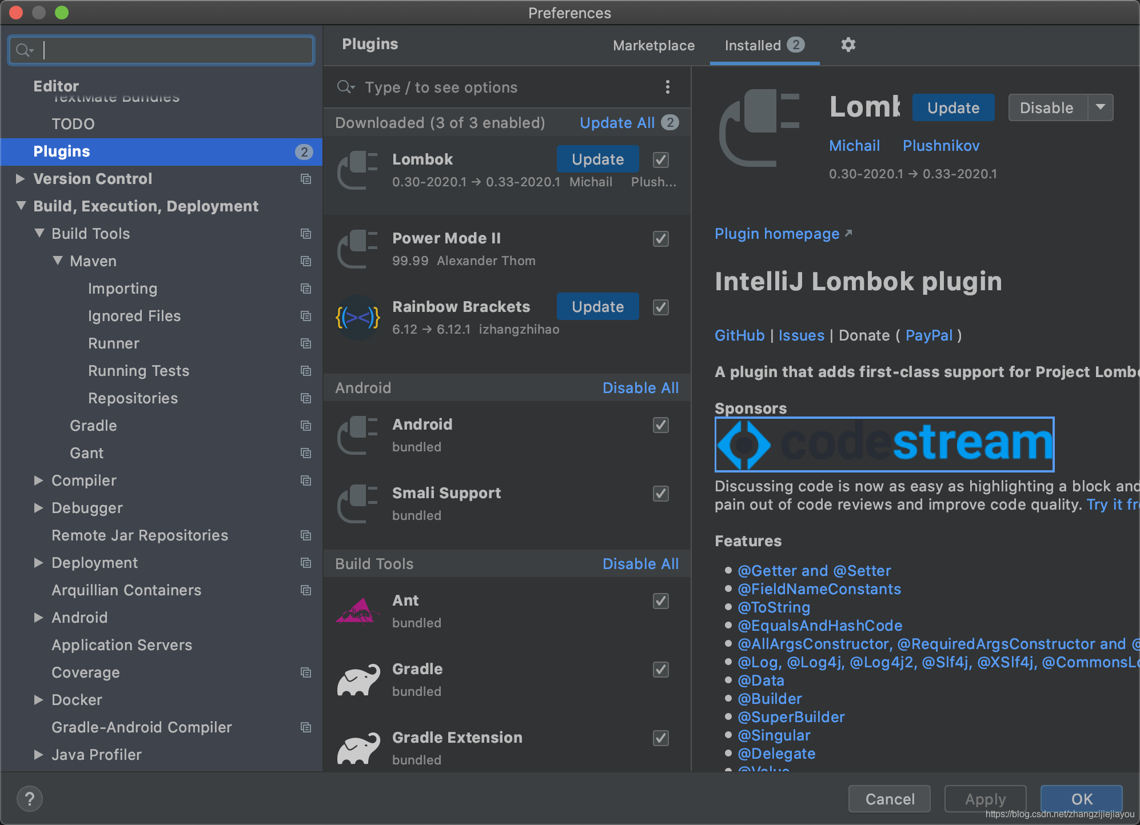Screen dimensions: 1140x825
Task: Expand the Debugger tree node
Action: (x=39, y=508)
